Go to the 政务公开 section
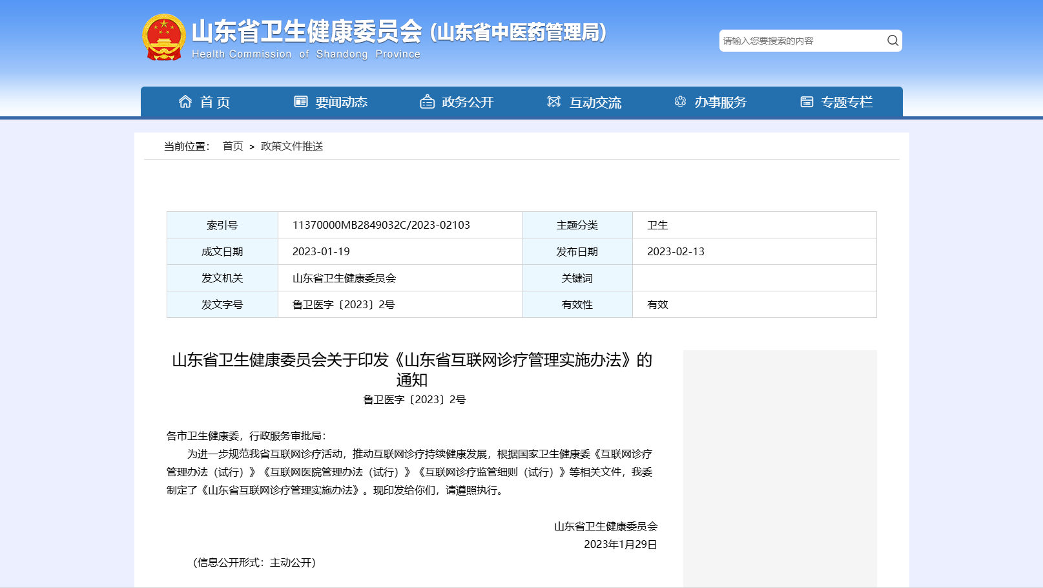The image size is (1043, 588). coord(468,102)
